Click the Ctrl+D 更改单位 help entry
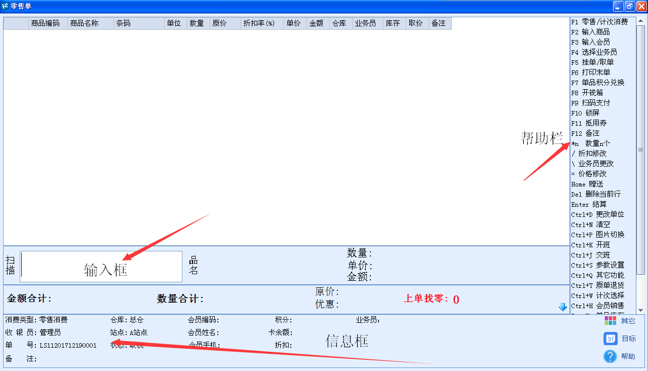 (x=597, y=214)
